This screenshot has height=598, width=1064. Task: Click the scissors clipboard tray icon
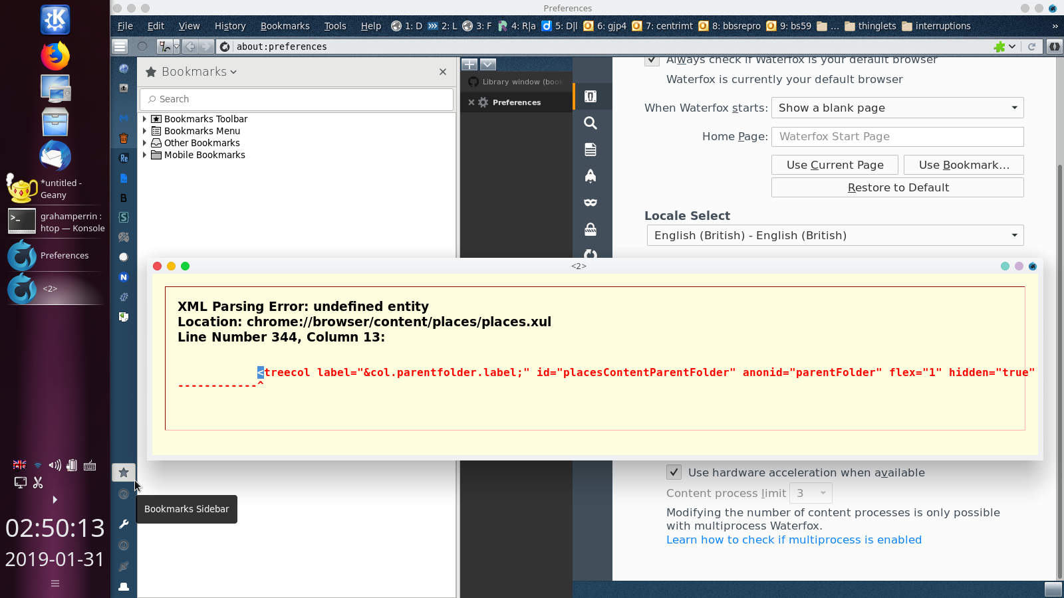[38, 482]
